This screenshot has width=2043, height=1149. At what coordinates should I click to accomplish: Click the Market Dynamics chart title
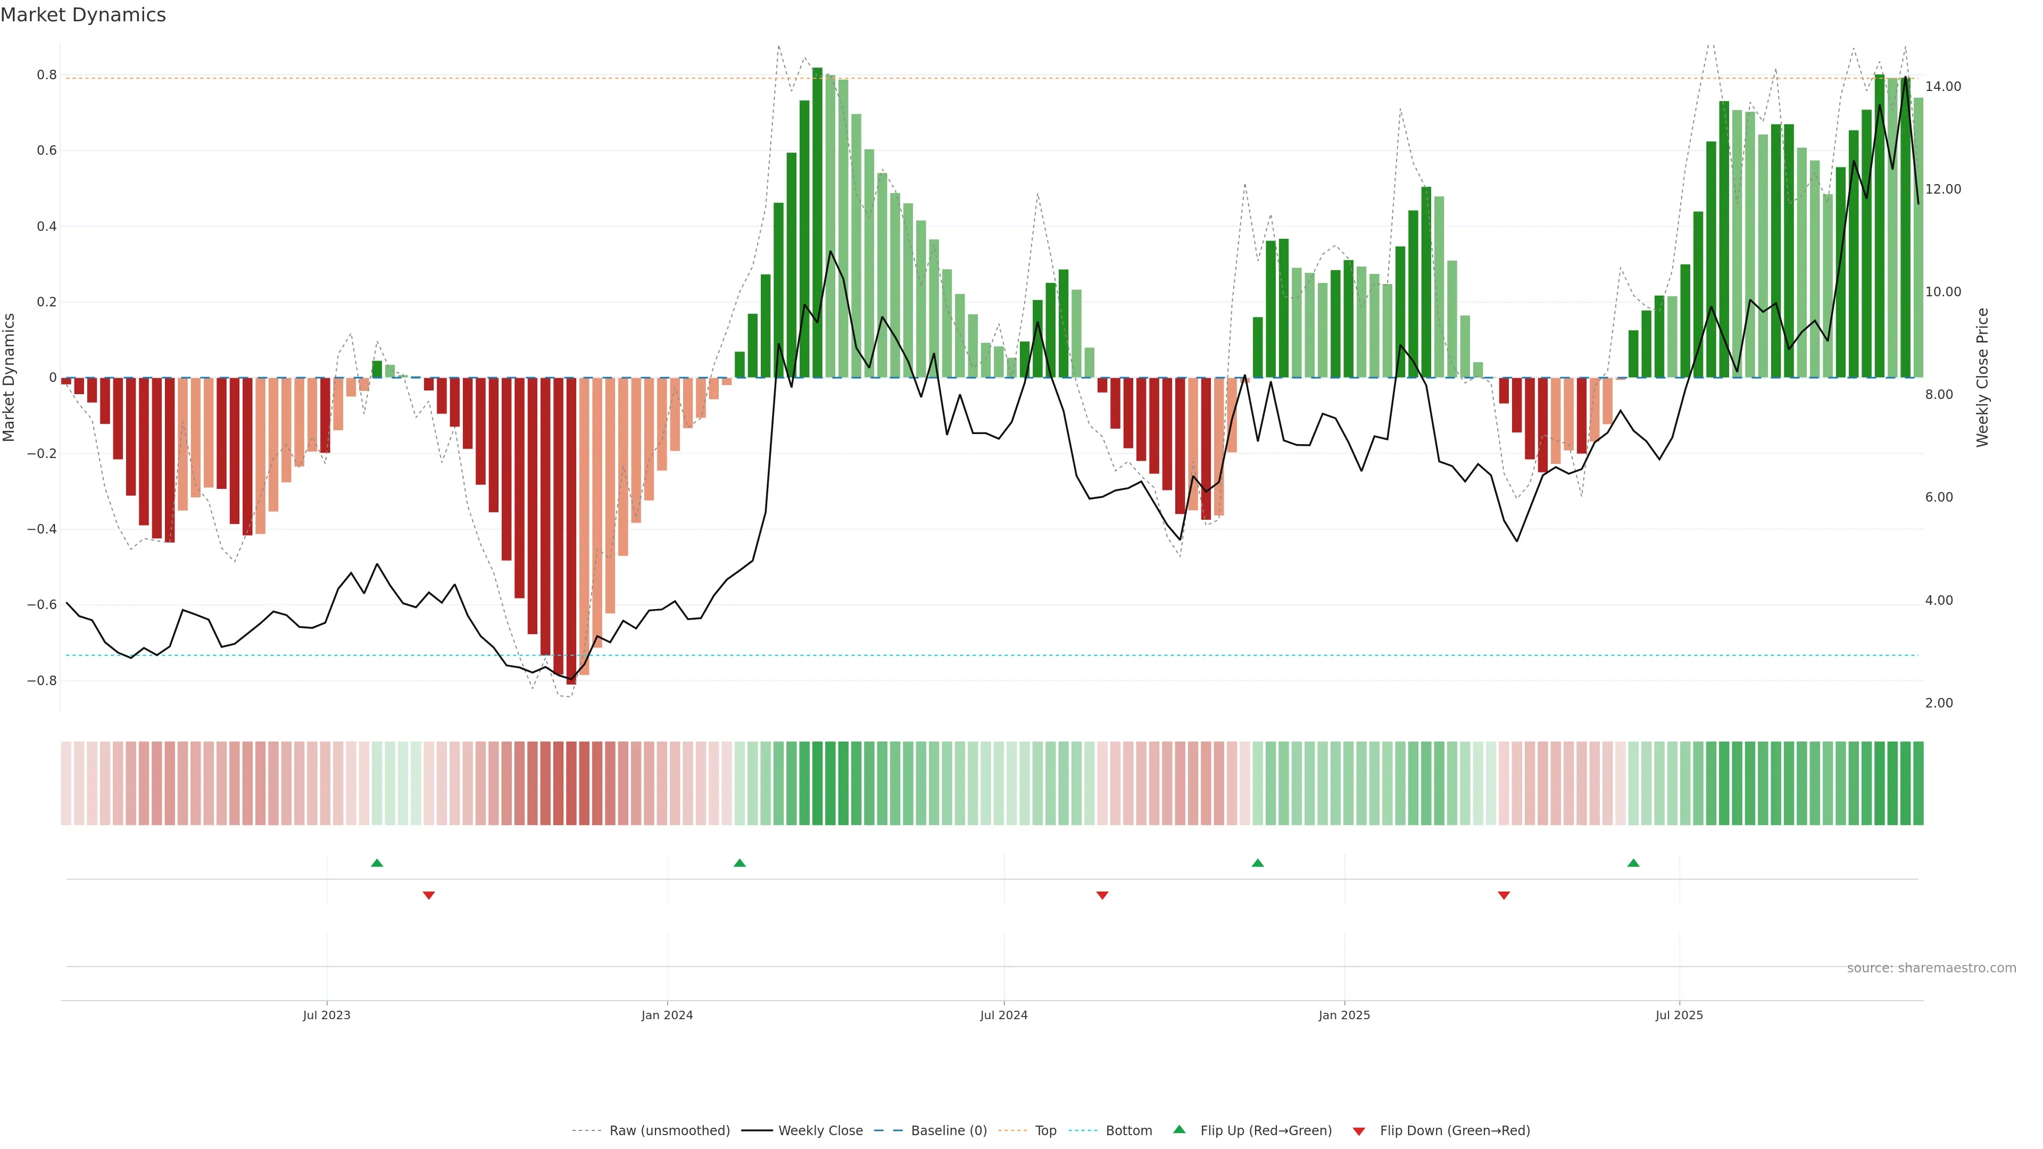(x=84, y=15)
